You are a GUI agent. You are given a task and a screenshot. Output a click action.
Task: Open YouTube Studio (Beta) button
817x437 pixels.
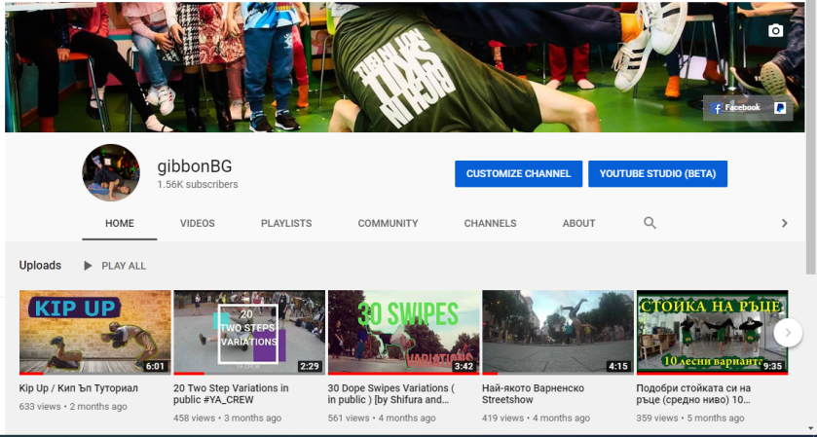coord(657,174)
